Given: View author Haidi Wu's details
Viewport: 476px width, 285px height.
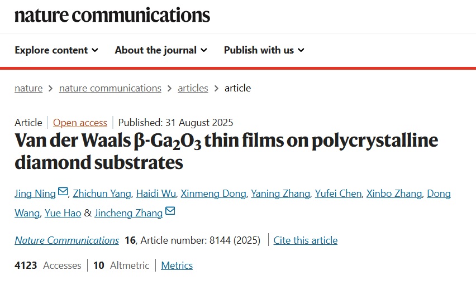Looking at the screenshot, I should click(x=156, y=194).
